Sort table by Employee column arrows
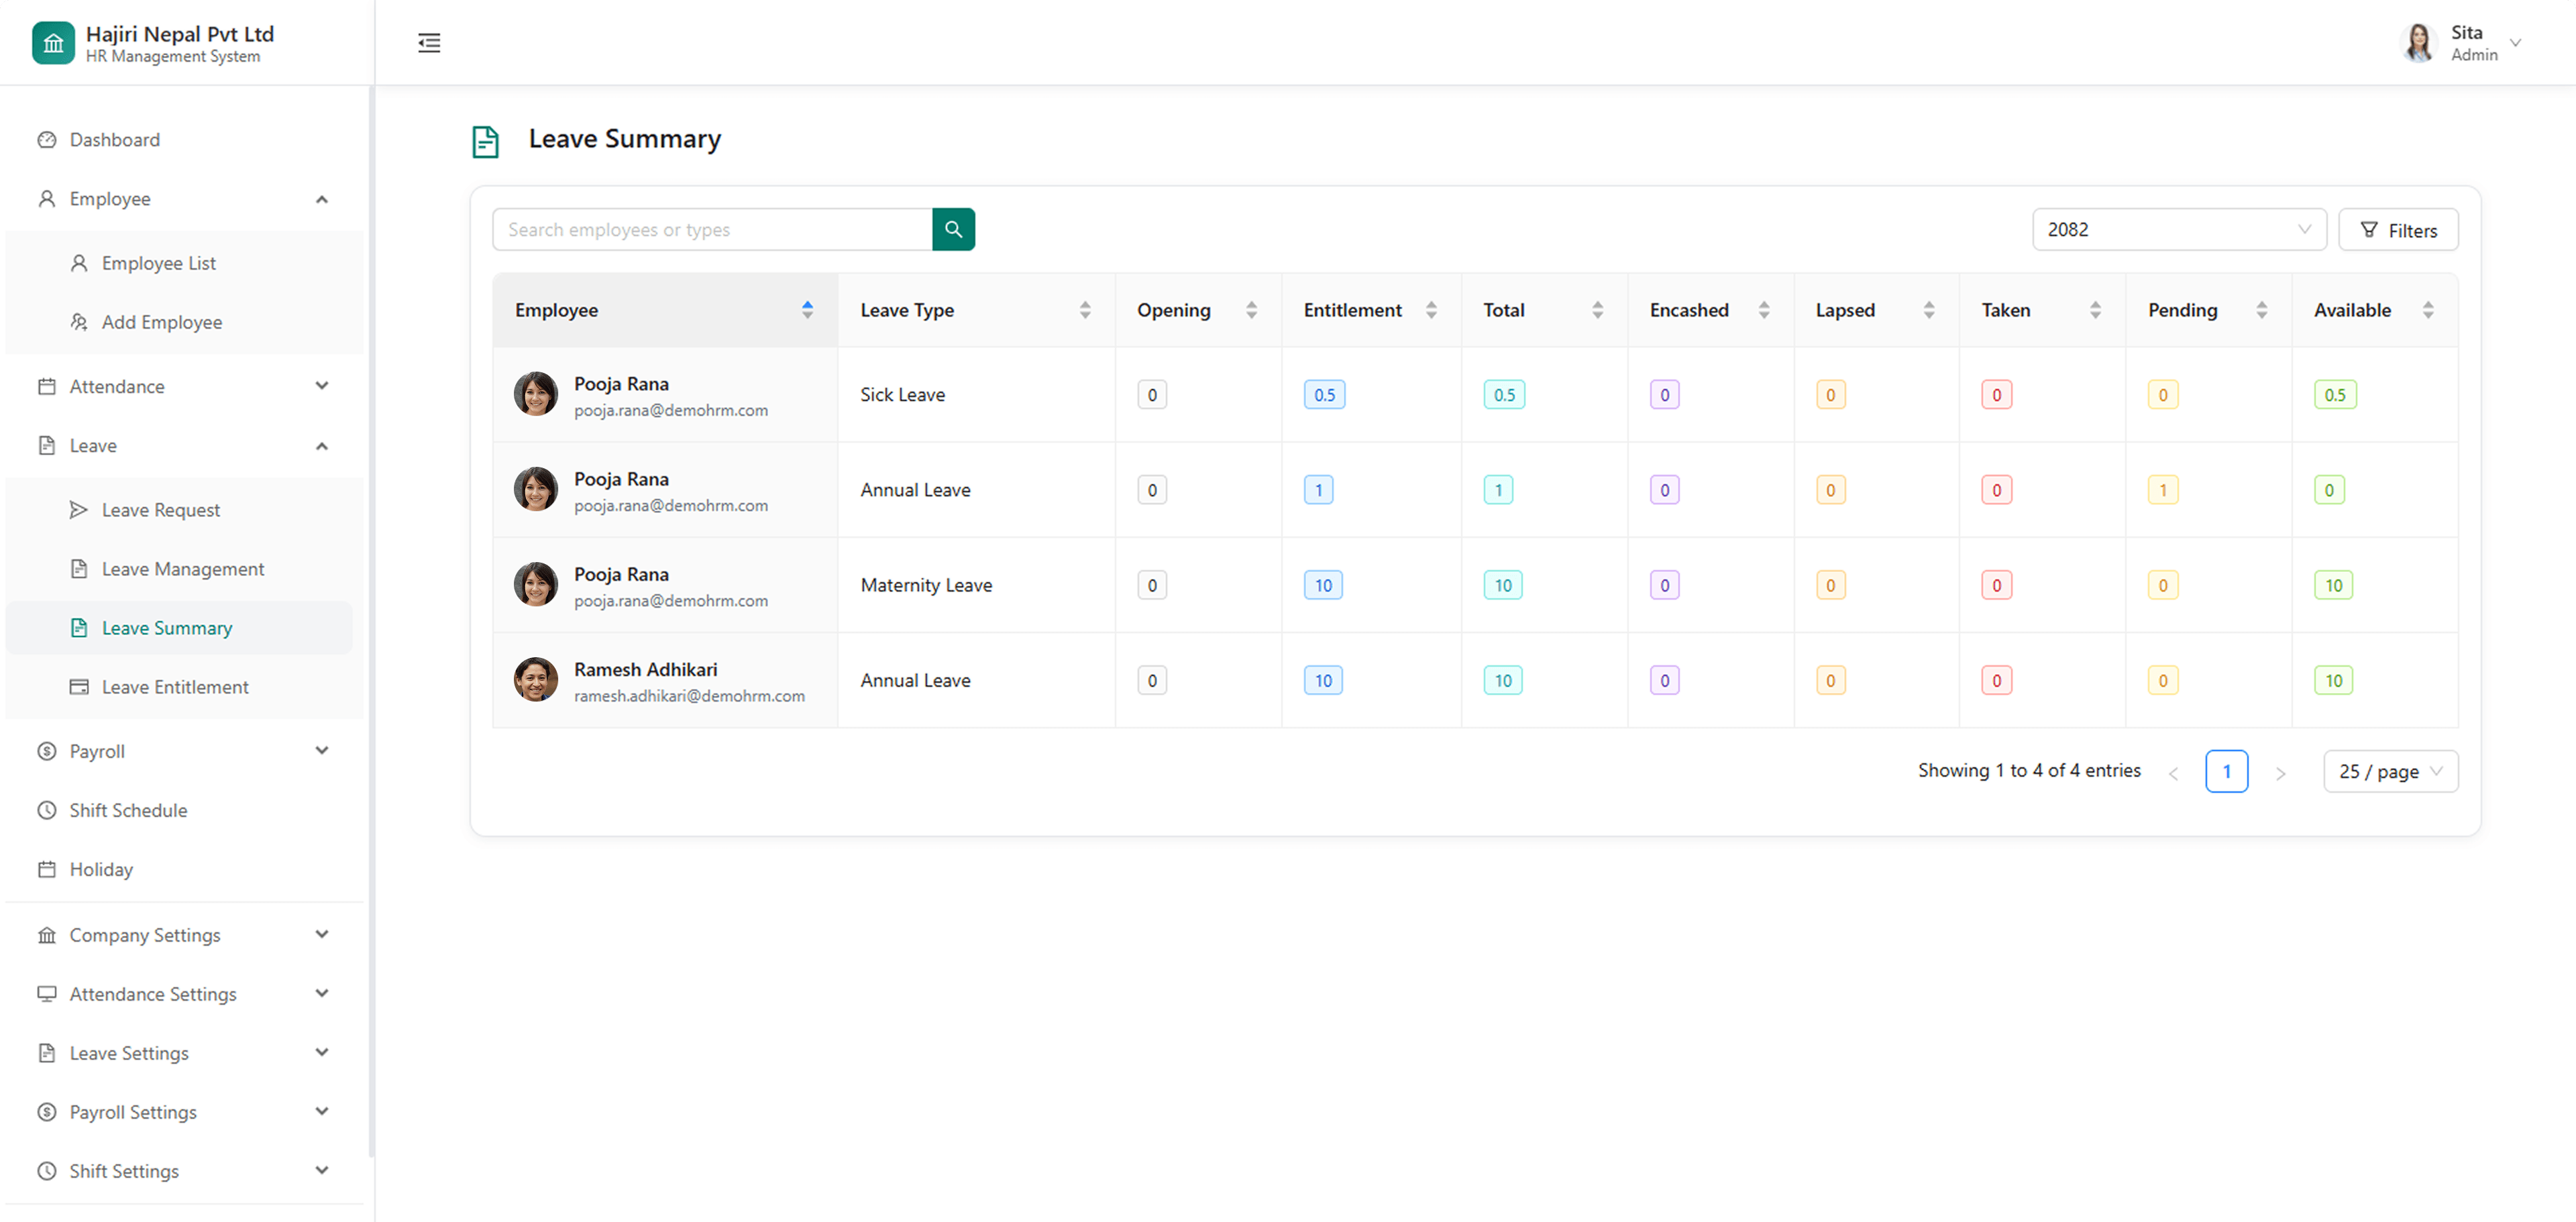Viewport: 2576px width, 1222px height. tap(807, 310)
